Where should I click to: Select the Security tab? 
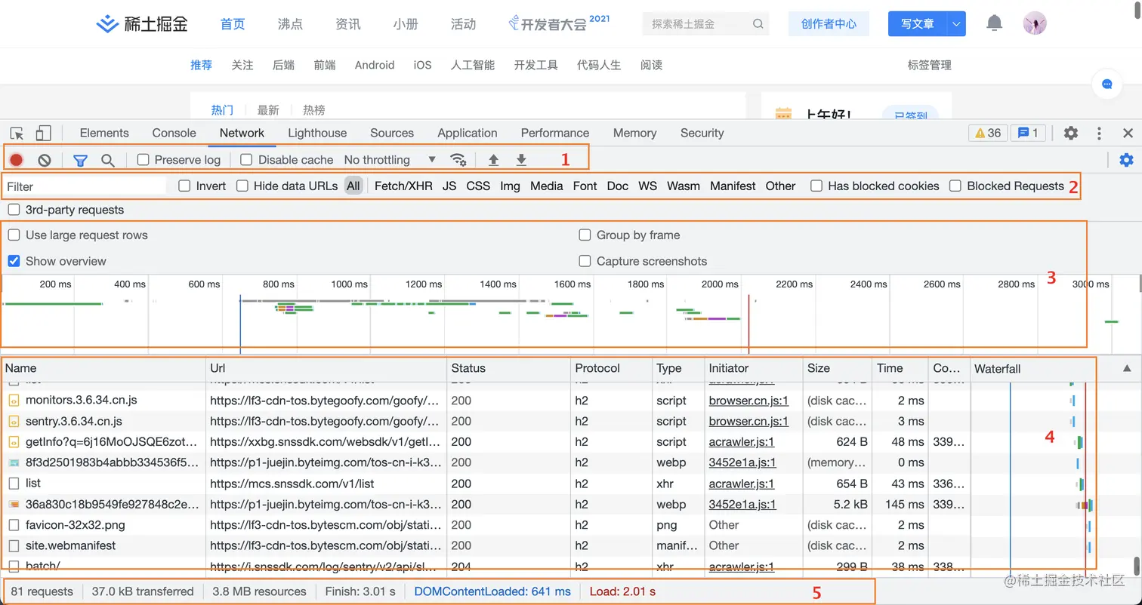click(702, 133)
